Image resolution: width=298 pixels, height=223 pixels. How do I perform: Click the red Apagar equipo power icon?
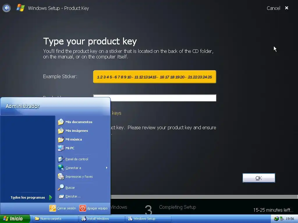[x=83, y=208]
